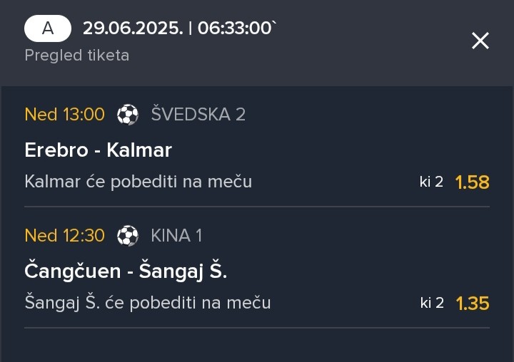The image size is (514, 362).
Task: Select the 1.35 odds value
Action: tap(473, 304)
